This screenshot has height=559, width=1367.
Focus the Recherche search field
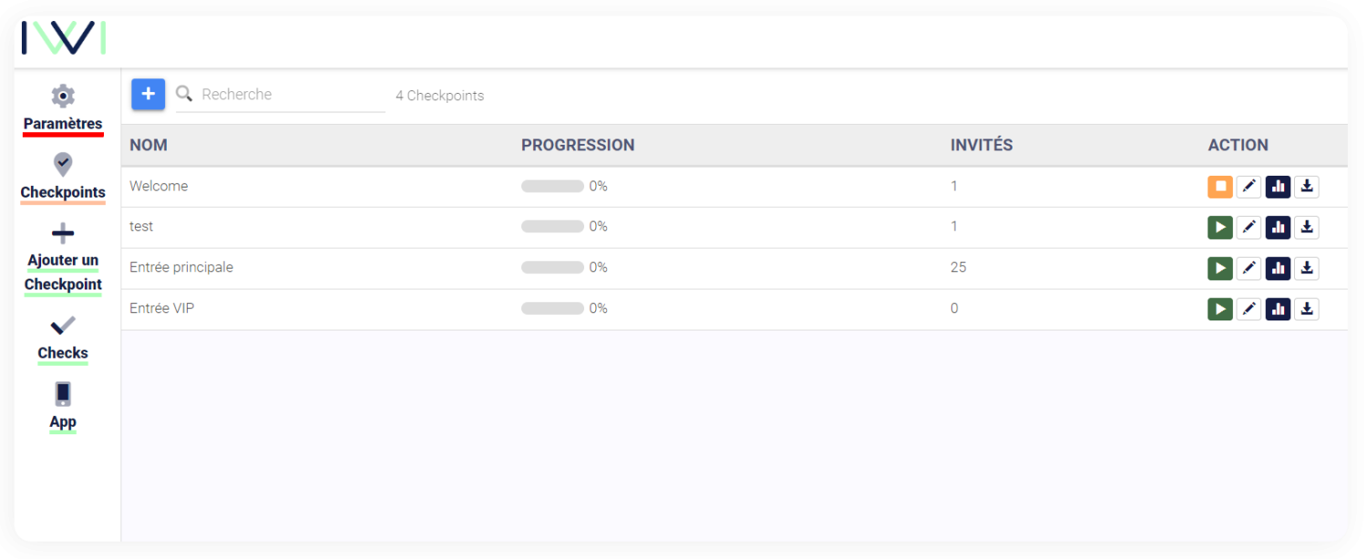pos(281,95)
